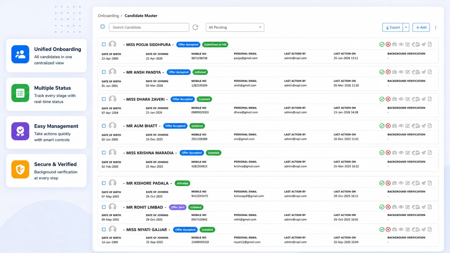The width and height of the screenshot is (450, 253).
Task: Approve Kishore Padala with green check
Action: pyautogui.click(x=382, y=183)
